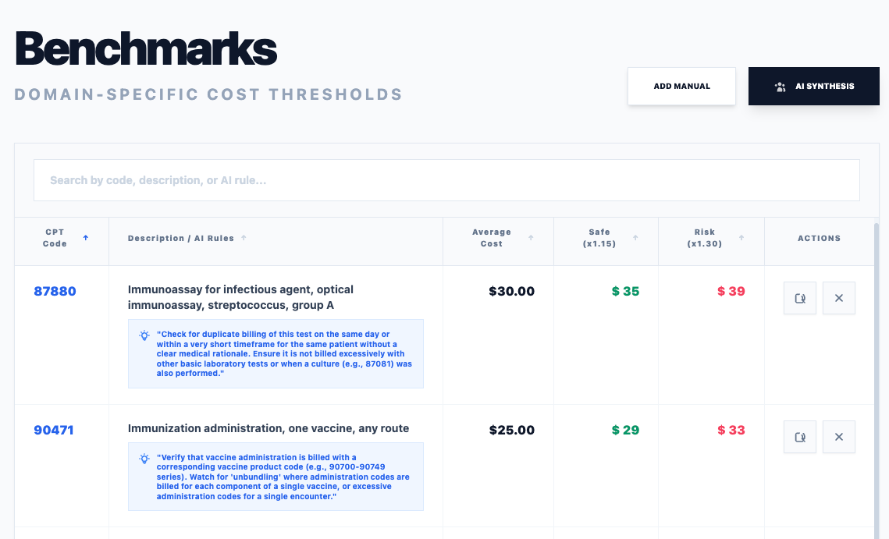Viewport: 889px width, 539px height.
Task: Select the 87880 AI rule text box
Action: 284,353
